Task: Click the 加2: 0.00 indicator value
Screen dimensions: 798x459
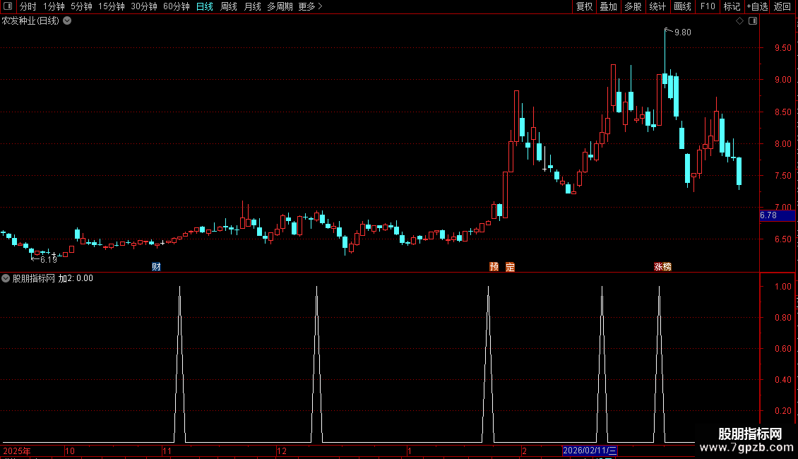Action: [76, 278]
